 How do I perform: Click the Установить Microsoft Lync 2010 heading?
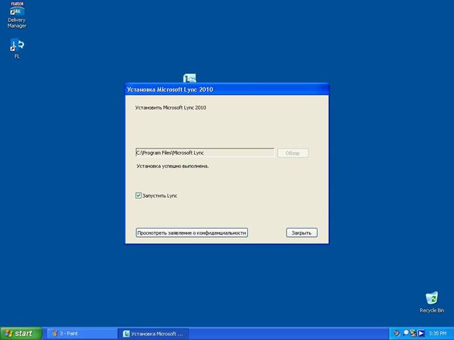[x=171, y=108]
